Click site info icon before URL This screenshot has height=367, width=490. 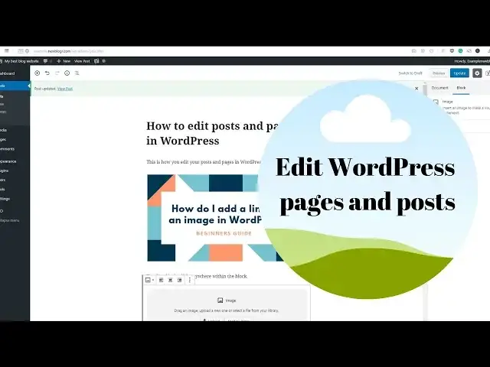28,51
